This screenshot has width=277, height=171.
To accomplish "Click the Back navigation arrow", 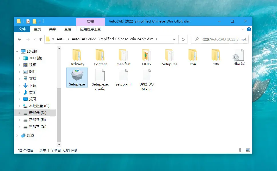I will [19, 39].
